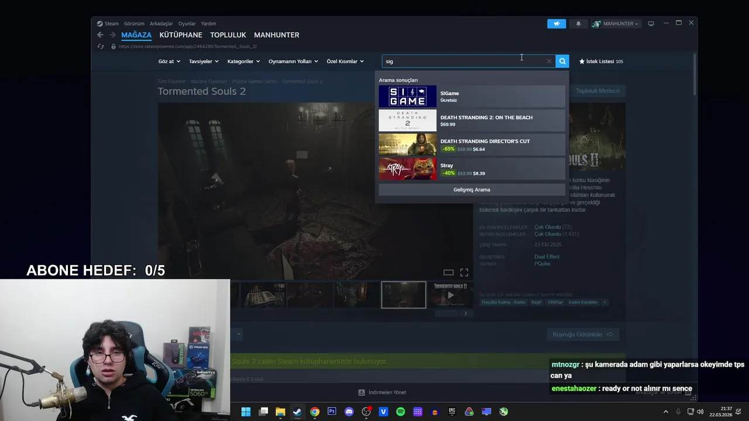Viewport: 749px width, 421px height.
Task: Open the Oynamanın Yolları dropdown
Action: (293, 61)
